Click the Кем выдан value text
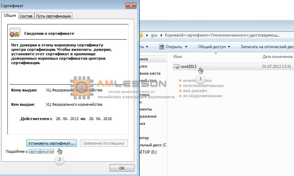This screenshot has height=176, width=294. 74,104
